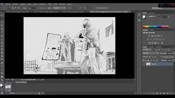Select the Move tool
Screen dimensions: 175x98
coord(2,15)
